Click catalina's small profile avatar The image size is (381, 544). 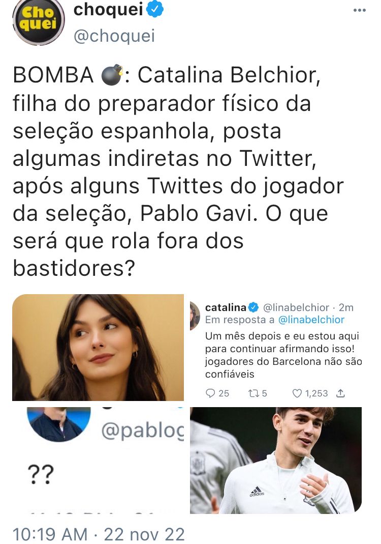[195, 316]
